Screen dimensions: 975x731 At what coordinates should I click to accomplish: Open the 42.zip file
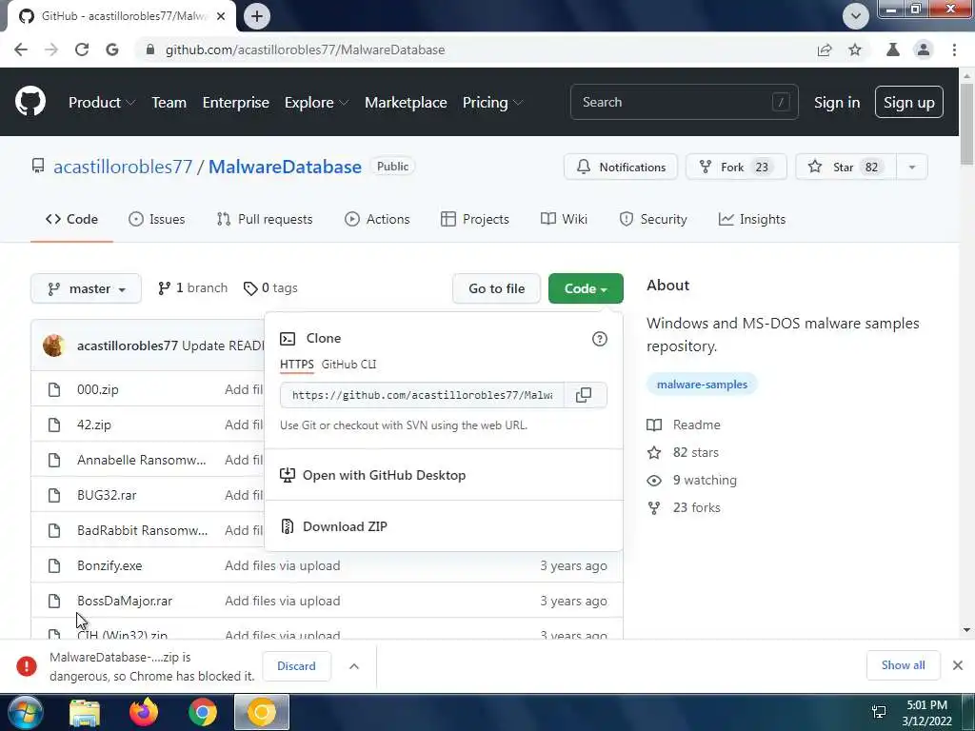(x=94, y=425)
